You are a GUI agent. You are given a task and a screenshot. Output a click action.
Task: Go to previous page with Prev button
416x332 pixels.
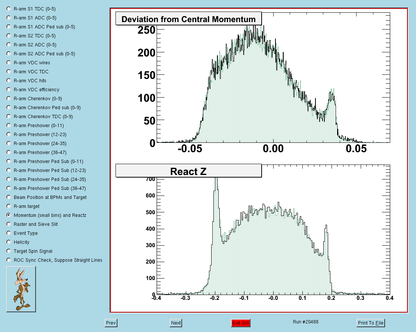pyautogui.click(x=111, y=323)
